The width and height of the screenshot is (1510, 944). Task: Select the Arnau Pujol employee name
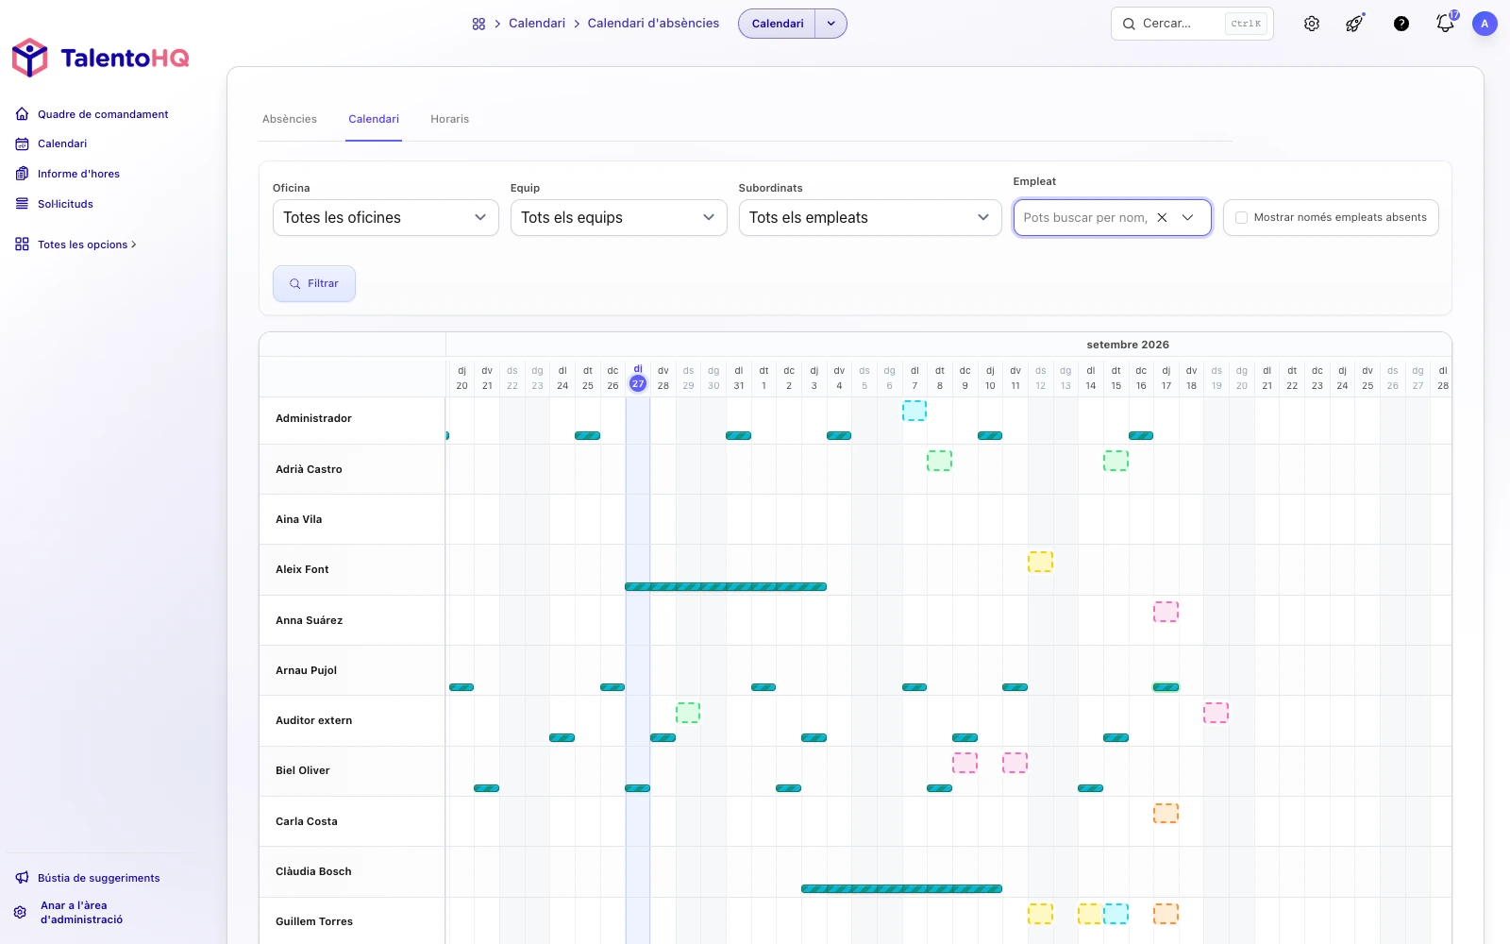click(306, 670)
